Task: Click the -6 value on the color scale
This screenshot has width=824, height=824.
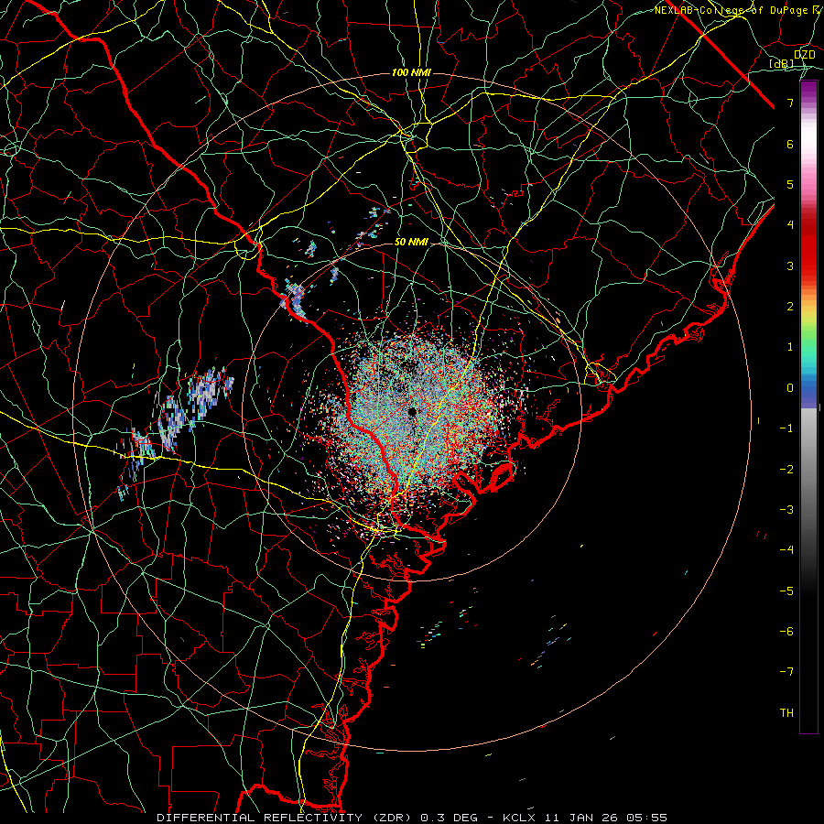Action: tap(786, 632)
